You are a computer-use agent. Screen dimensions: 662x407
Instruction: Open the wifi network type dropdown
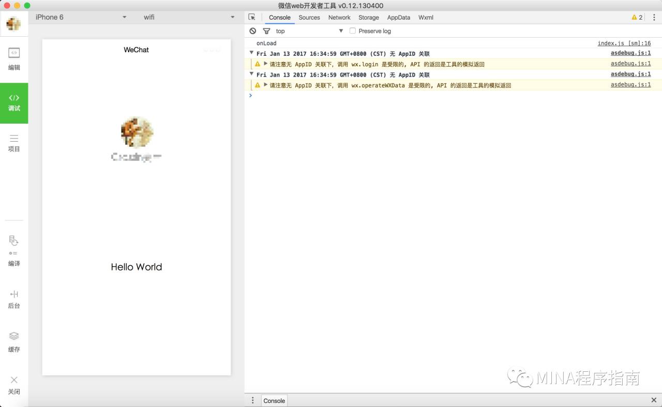coord(189,17)
